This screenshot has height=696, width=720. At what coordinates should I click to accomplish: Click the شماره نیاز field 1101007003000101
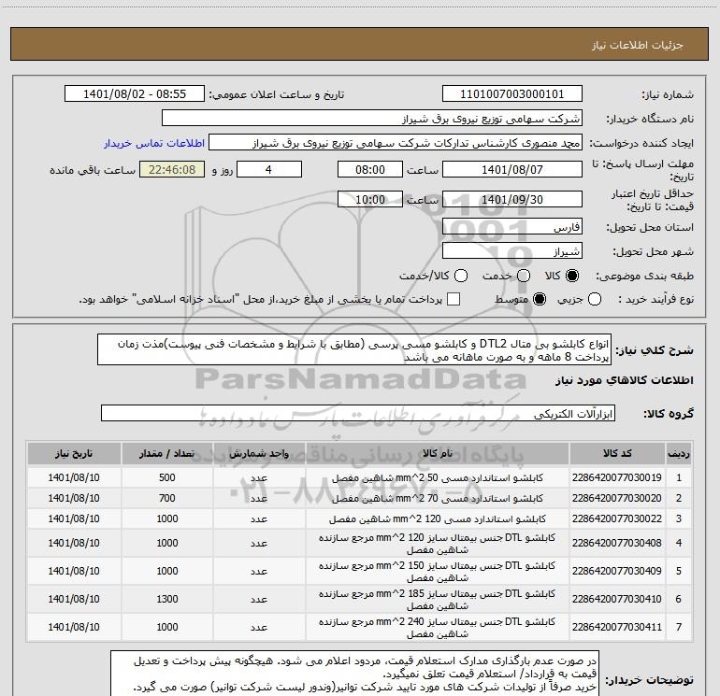[x=512, y=94]
